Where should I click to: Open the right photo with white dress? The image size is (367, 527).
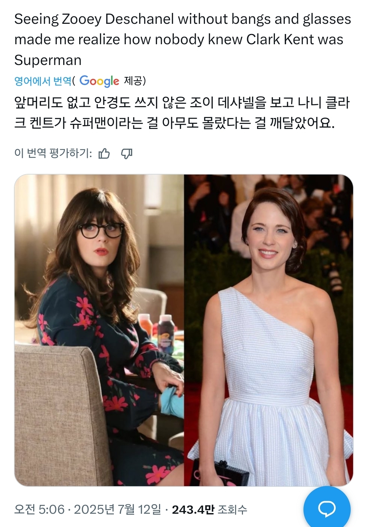tap(268, 330)
